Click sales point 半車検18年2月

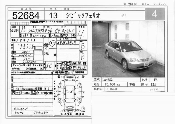(x=66, y=43)
